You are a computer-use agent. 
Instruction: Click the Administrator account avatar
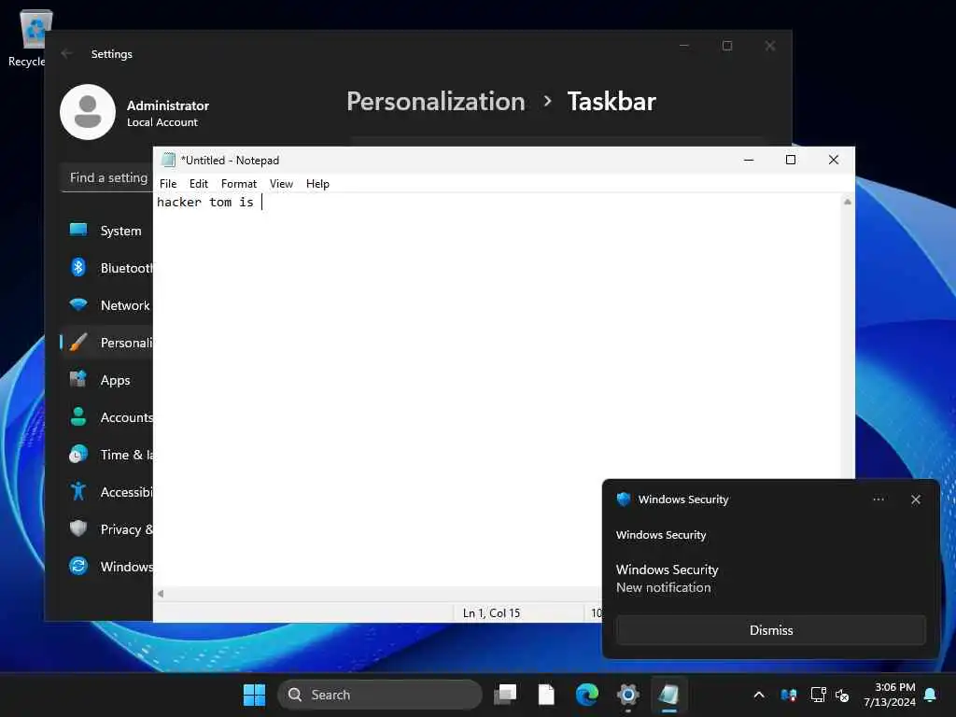[88, 112]
